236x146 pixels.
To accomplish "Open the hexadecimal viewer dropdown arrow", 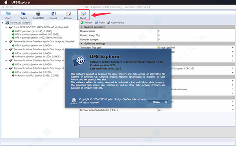I will pos(233,89).
